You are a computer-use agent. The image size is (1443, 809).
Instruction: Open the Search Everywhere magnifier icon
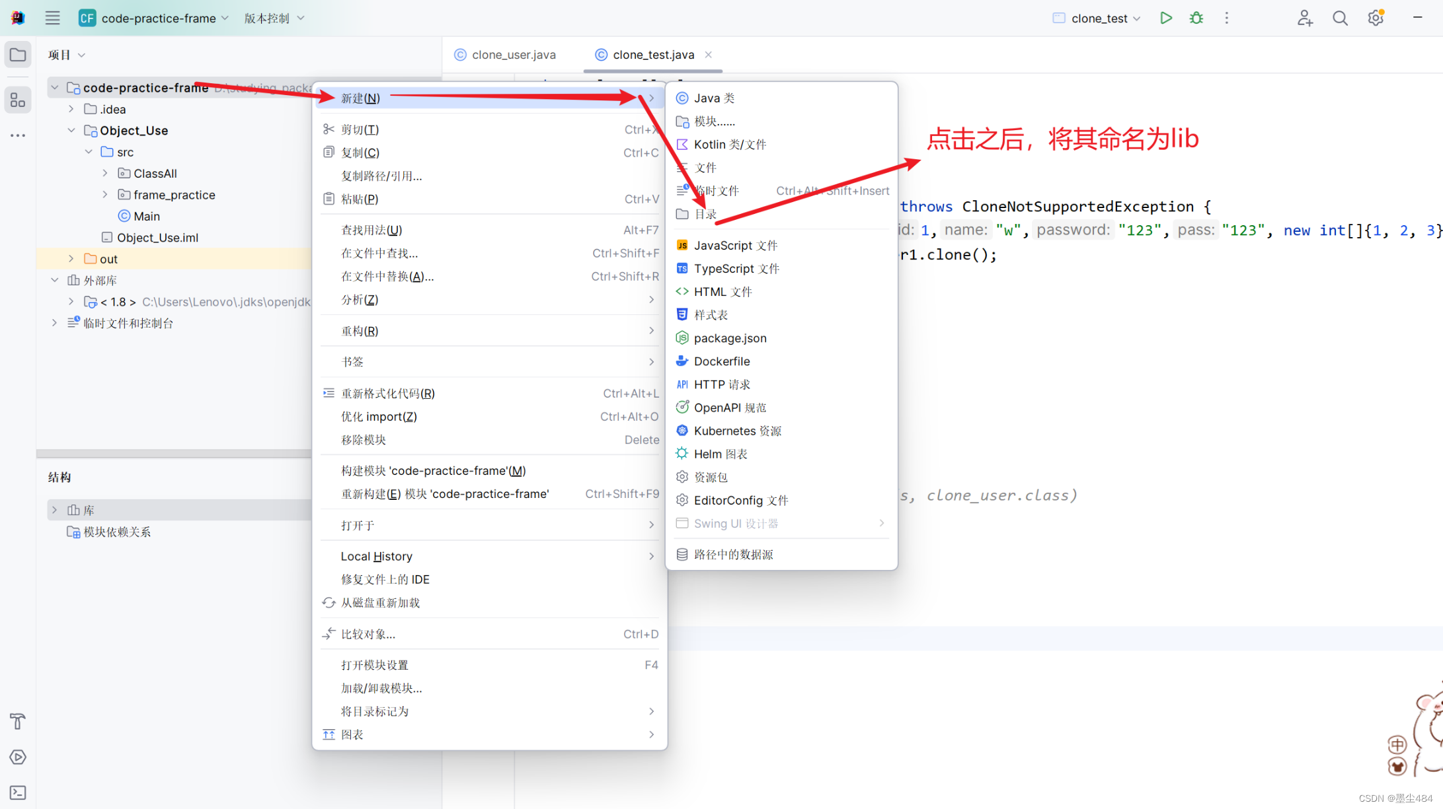1340,18
